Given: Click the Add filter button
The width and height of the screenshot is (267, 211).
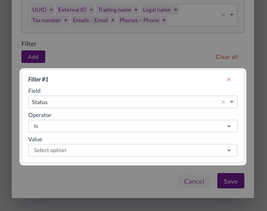Looking at the screenshot, I should [33, 57].
